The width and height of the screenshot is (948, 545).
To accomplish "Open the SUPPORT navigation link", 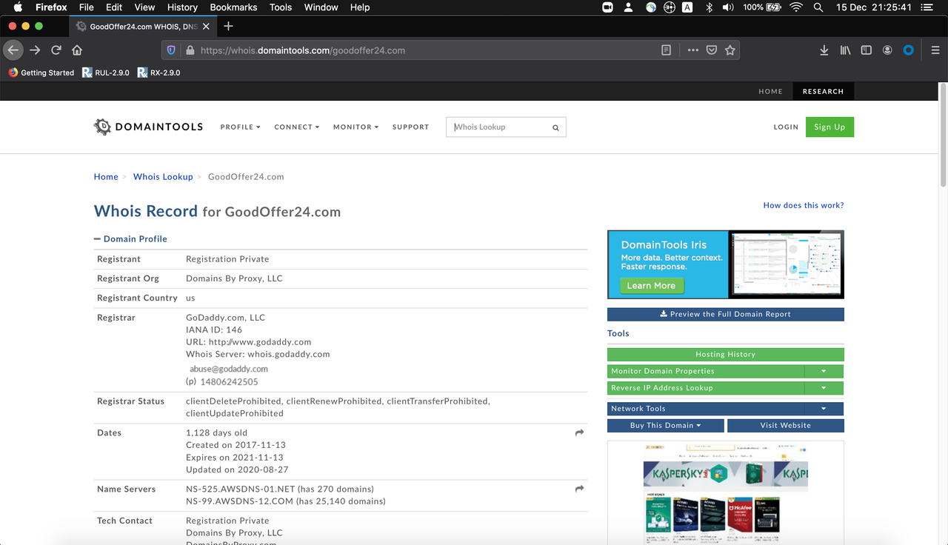I will pyautogui.click(x=410, y=127).
